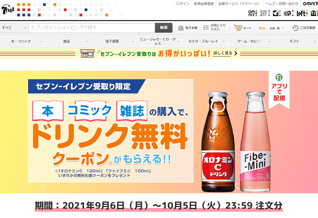
Task: Click the 7net logo
Action: 8,10
